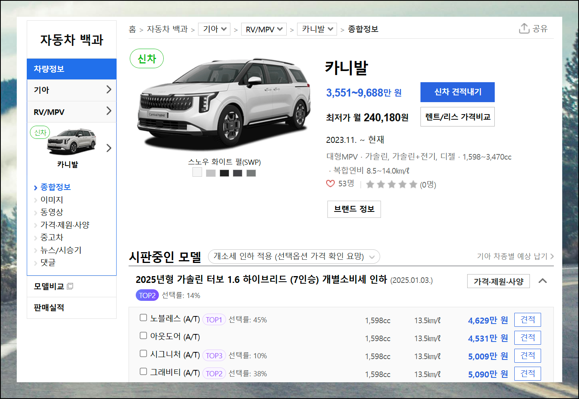Expand the RV/MPV sidebar item chevron

[x=109, y=111]
